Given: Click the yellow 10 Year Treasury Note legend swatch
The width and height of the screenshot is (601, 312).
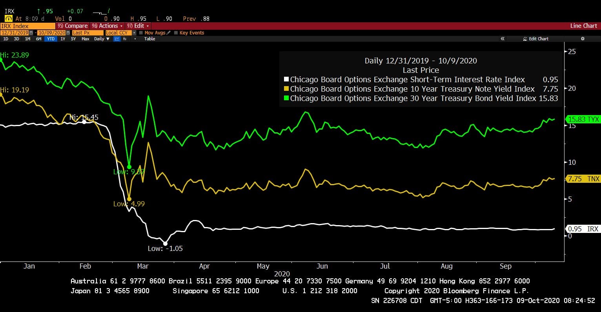Looking at the screenshot, I should click(286, 89).
